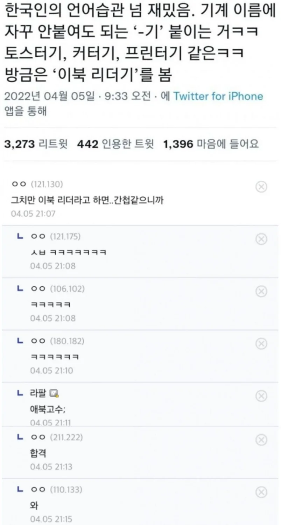Screen dimensions: 281x525
Task: Delete the reply from ㅇㅇ (121.175)
Action: [261, 239]
